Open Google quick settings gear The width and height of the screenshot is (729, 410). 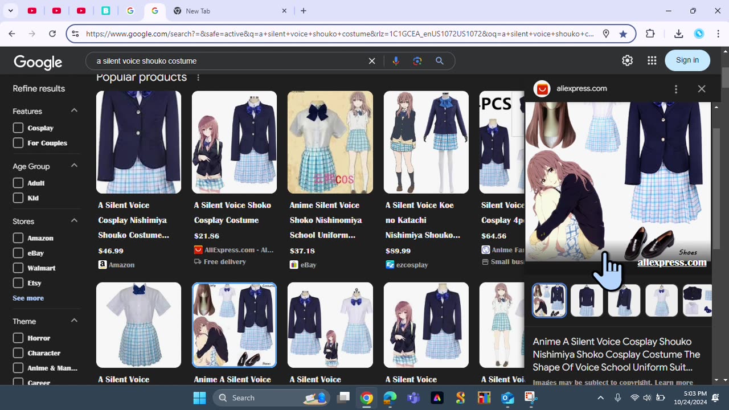pyautogui.click(x=627, y=60)
